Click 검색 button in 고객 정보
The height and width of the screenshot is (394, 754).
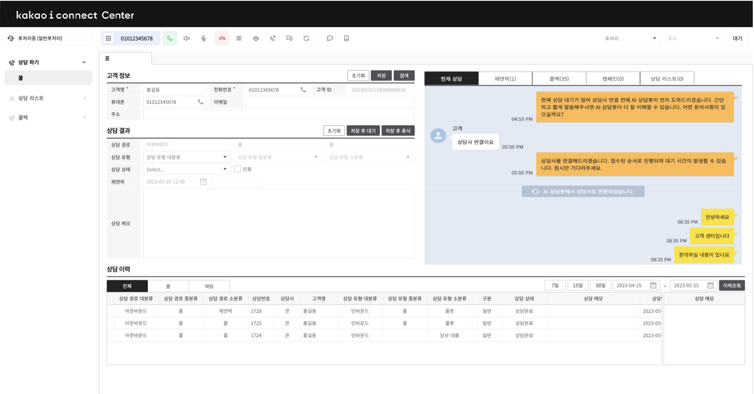coord(404,75)
